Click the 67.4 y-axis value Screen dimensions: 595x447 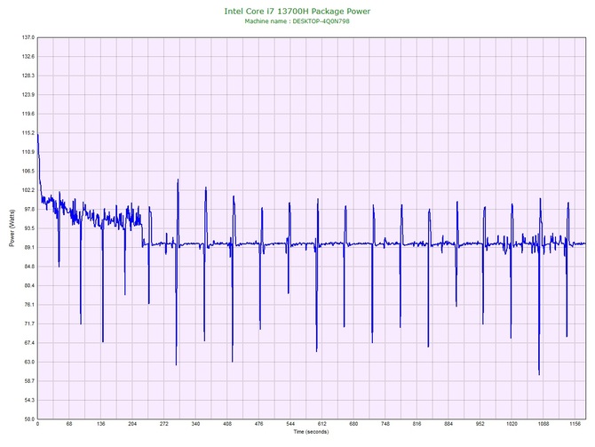click(x=29, y=343)
